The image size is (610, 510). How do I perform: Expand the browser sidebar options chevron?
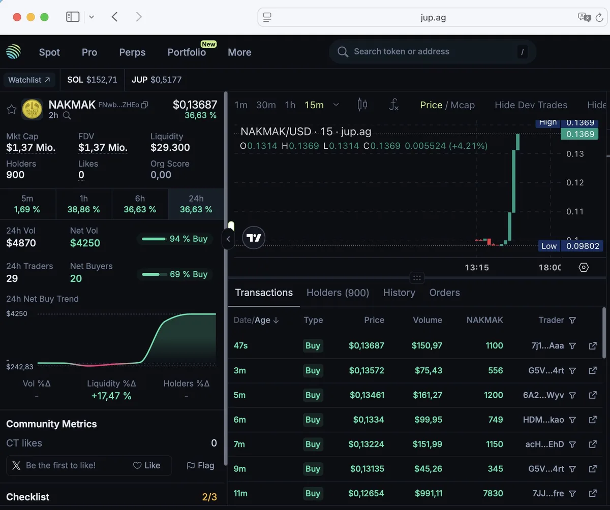(91, 17)
